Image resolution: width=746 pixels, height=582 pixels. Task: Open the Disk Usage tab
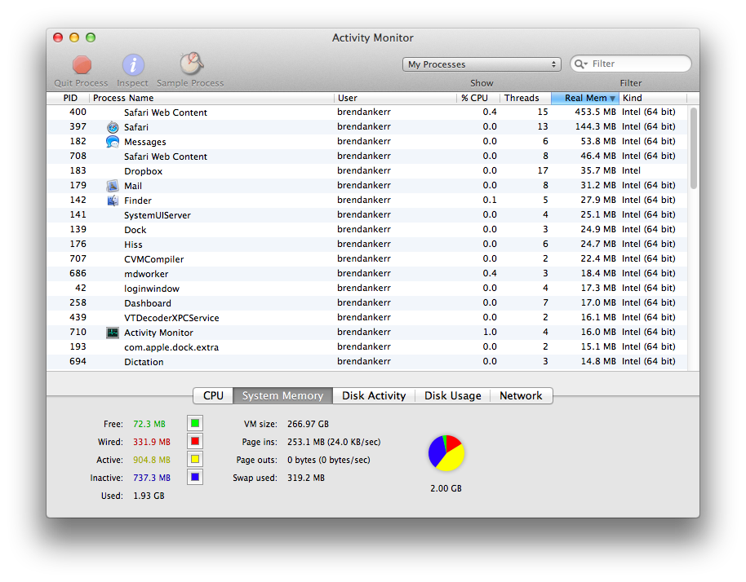[452, 396]
